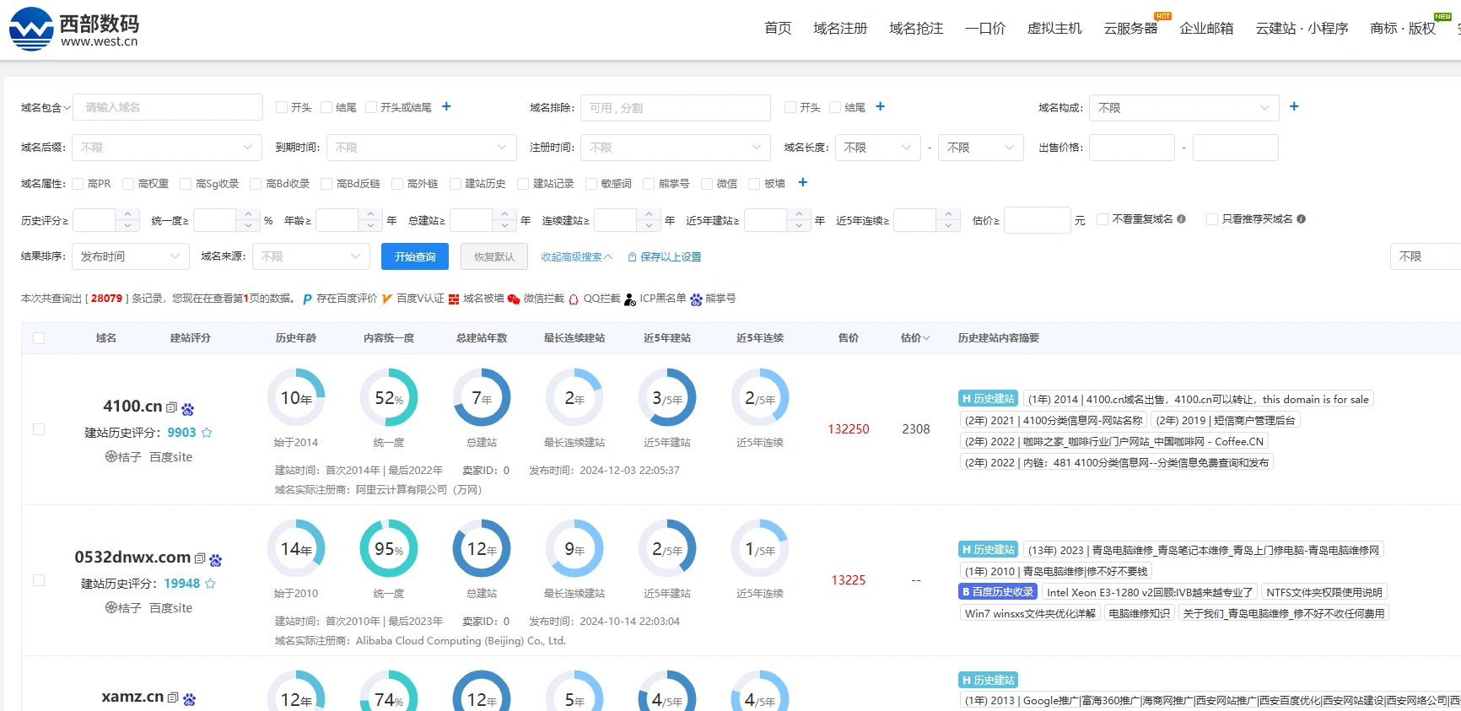The width and height of the screenshot is (1461, 711).
Task: Check the 不看重复域名 option
Action: tap(1102, 219)
